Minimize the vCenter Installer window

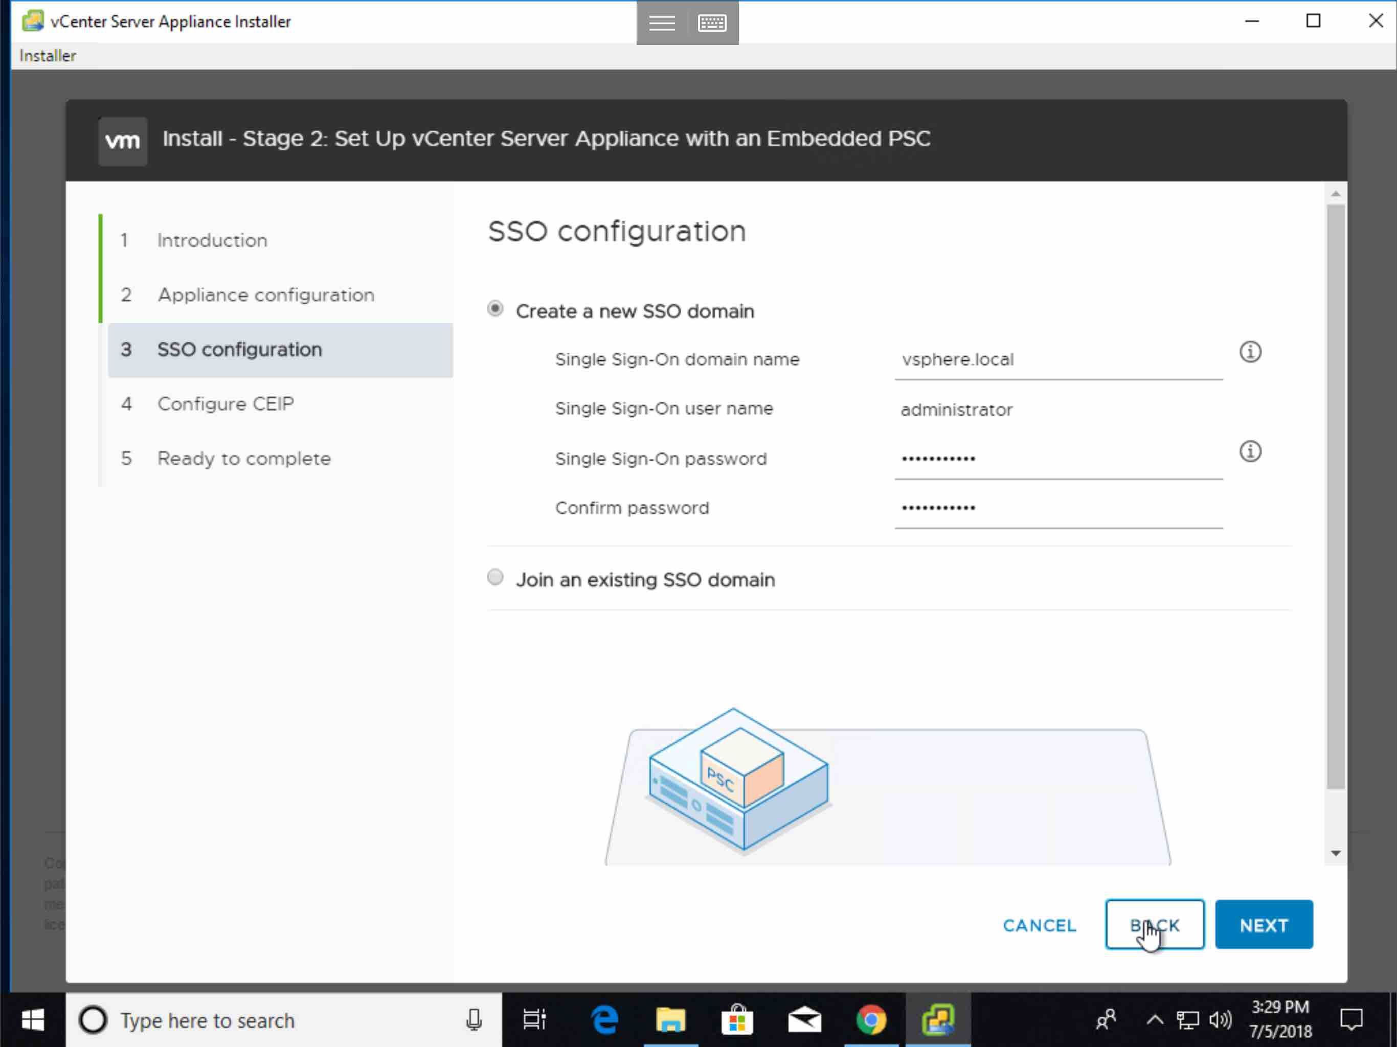pyautogui.click(x=1252, y=21)
